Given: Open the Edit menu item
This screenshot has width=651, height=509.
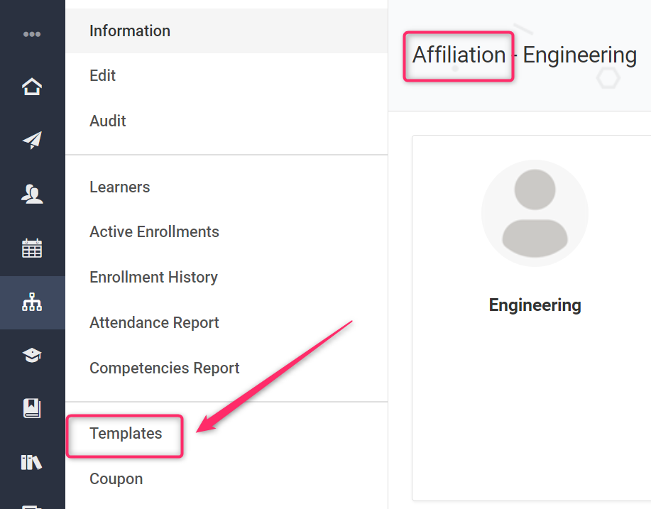Looking at the screenshot, I should (103, 76).
